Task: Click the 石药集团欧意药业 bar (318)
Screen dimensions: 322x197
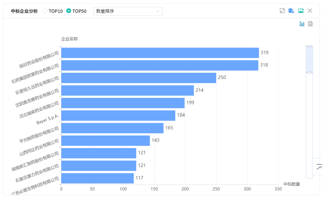Action: click(x=159, y=65)
